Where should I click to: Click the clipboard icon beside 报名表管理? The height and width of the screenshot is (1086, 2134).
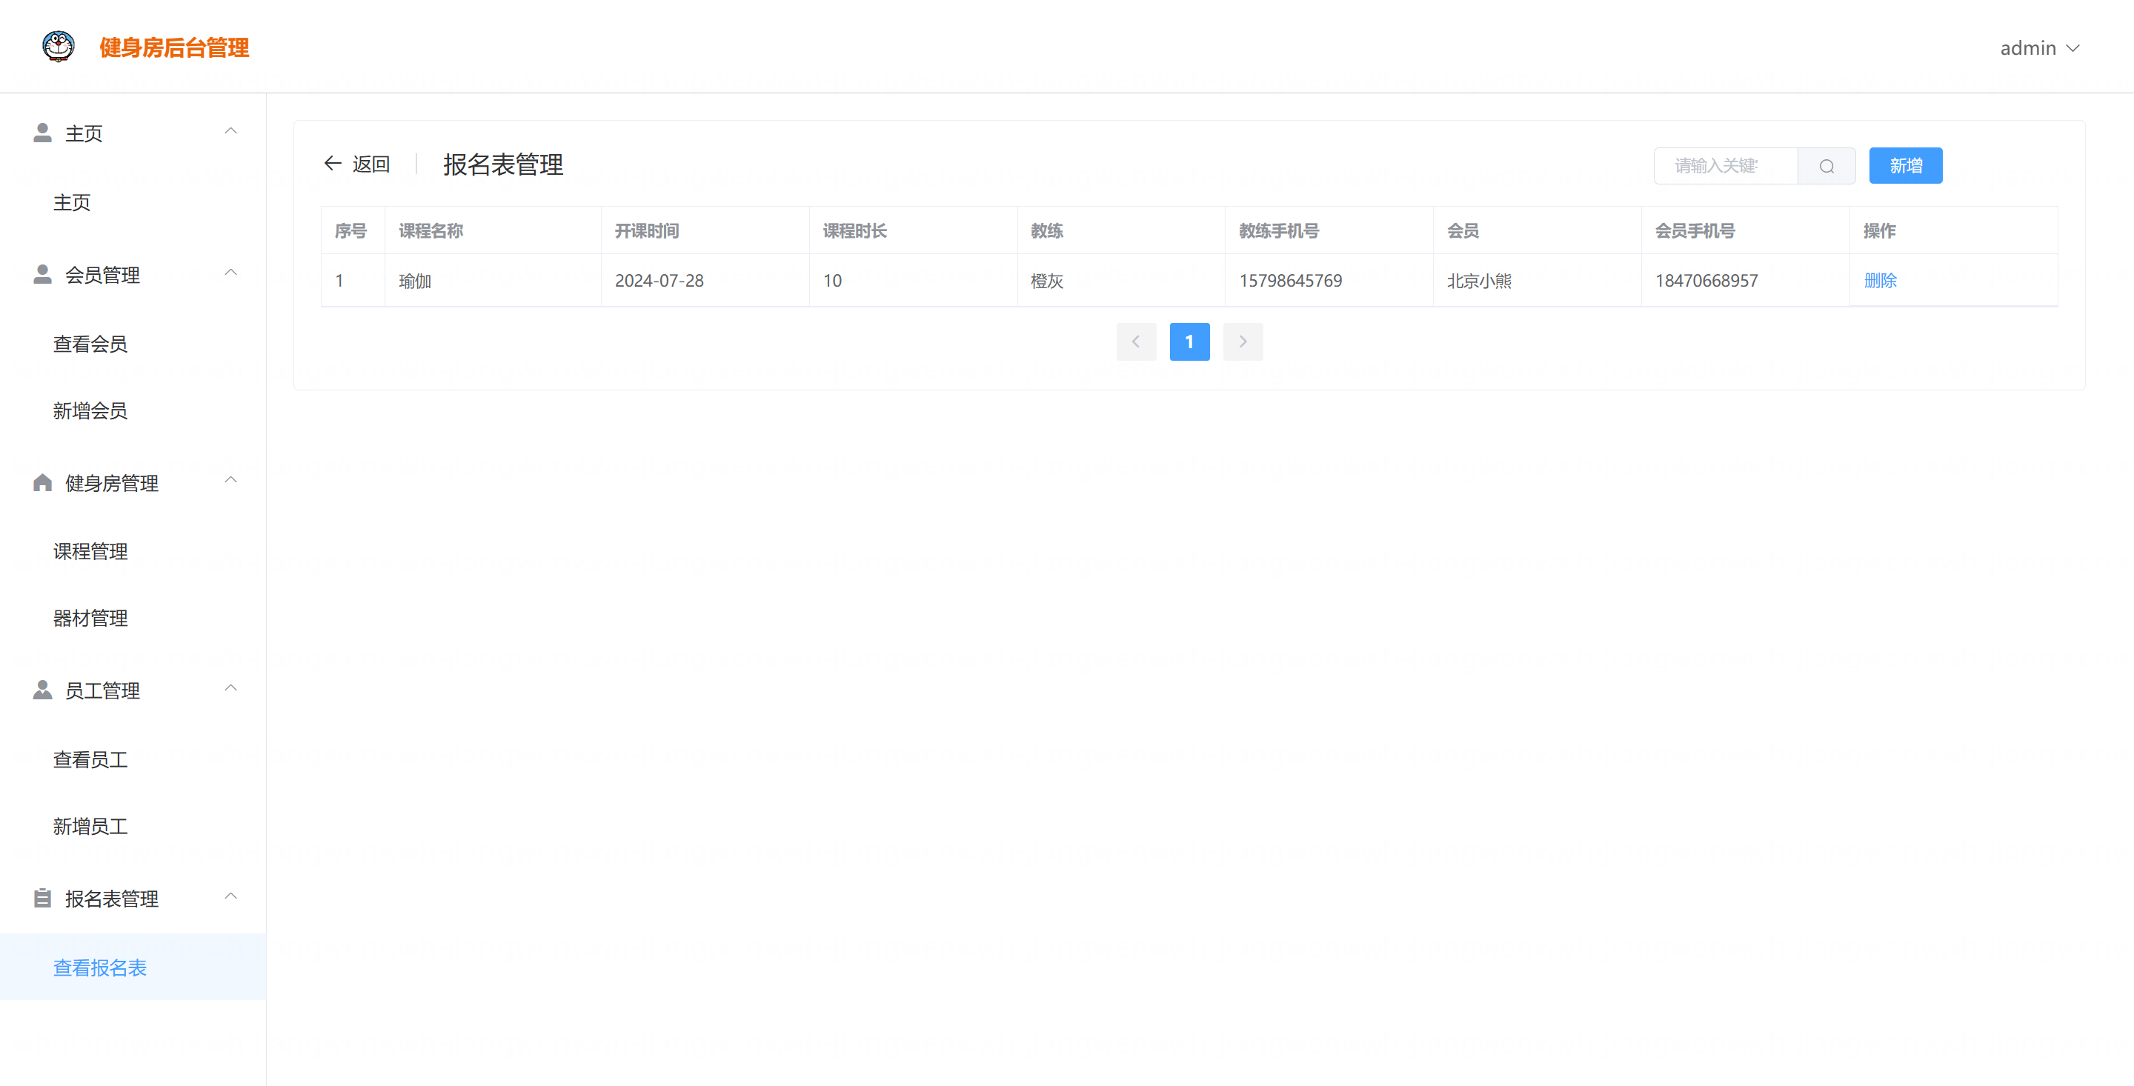coord(42,898)
